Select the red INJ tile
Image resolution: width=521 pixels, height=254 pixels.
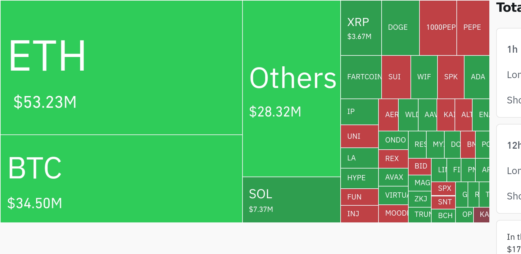360,214
